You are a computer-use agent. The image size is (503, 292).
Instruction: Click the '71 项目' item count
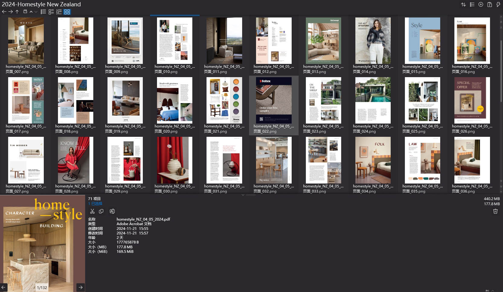94,199
